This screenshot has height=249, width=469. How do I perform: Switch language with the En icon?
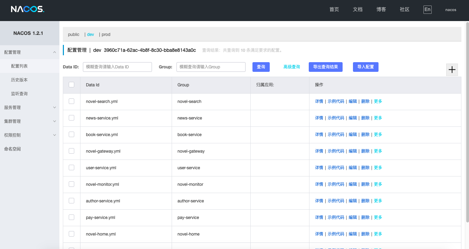(428, 10)
